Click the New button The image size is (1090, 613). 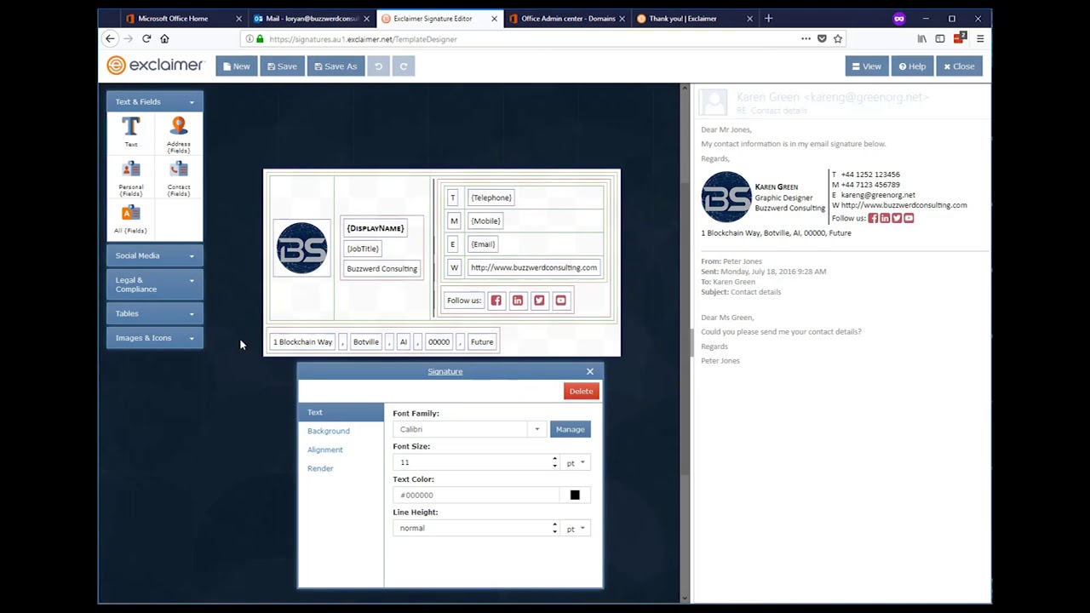point(236,66)
